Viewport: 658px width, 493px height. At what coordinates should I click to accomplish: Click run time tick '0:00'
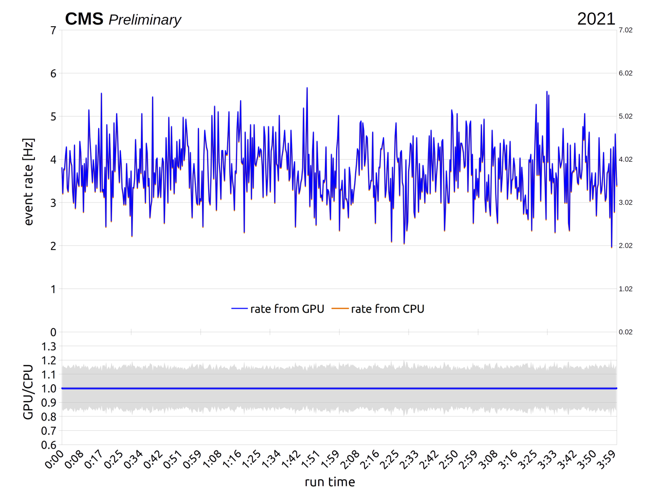tap(54, 460)
